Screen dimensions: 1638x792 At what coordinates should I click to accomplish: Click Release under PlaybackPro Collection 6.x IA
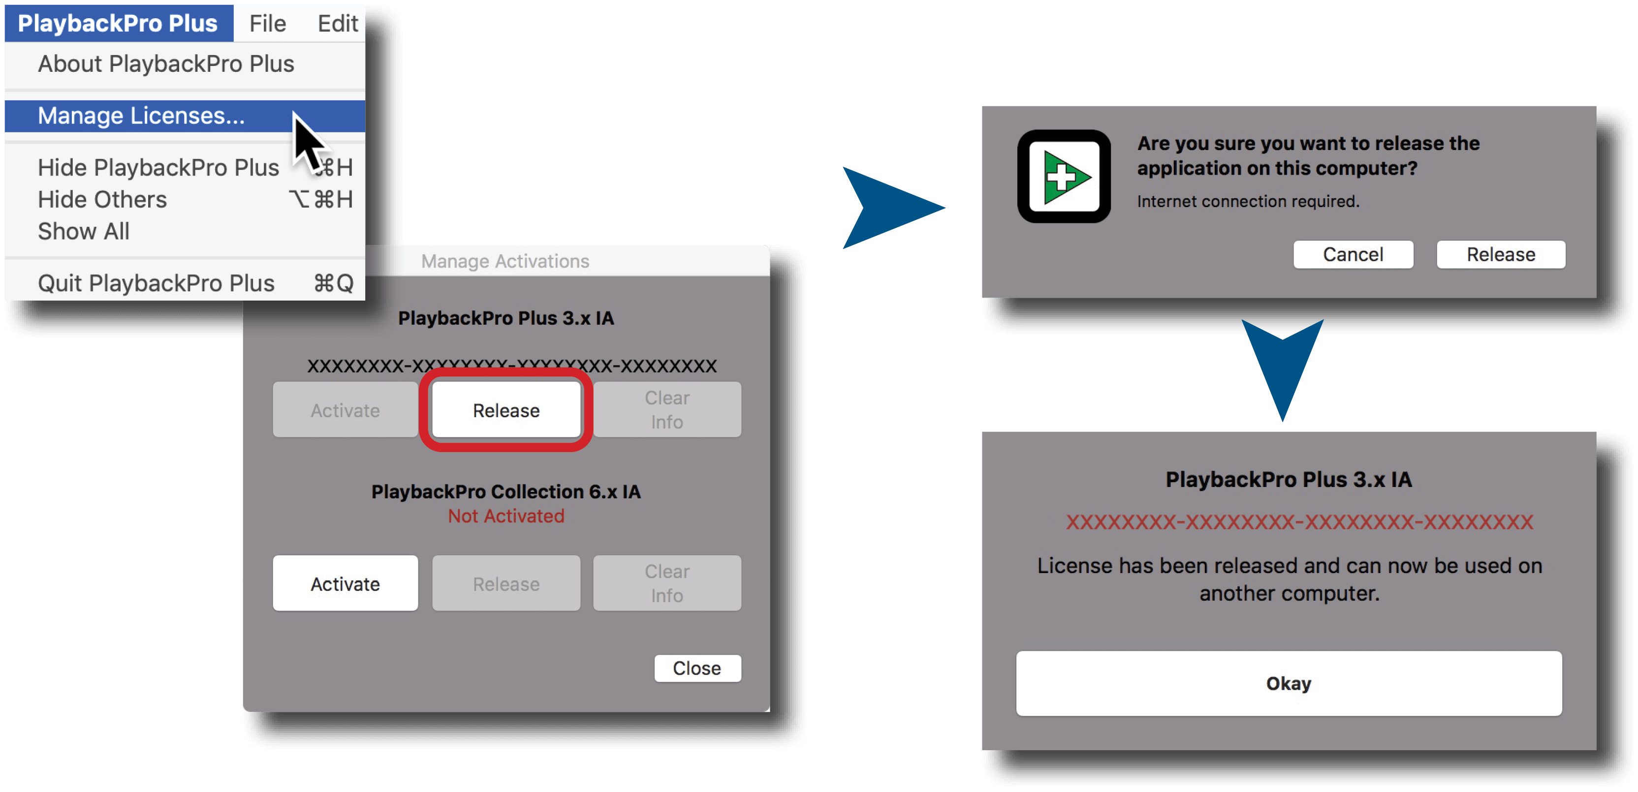tap(506, 583)
